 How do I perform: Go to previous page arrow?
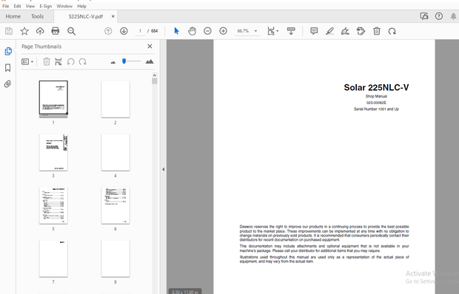[x=108, y=31]
